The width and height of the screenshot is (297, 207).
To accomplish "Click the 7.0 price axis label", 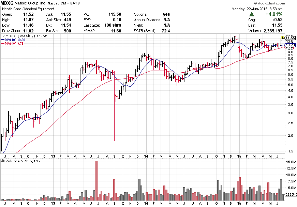I will (x=291, y=66).
